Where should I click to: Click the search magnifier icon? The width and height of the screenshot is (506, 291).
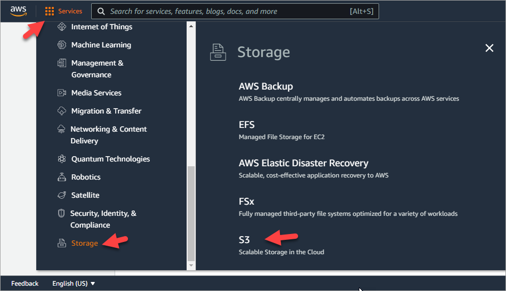click(101, 11)
